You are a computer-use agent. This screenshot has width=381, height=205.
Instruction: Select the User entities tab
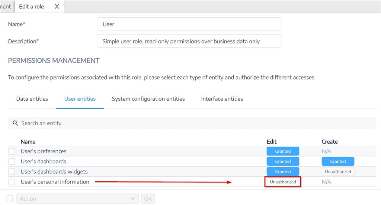tap(80, 99)
